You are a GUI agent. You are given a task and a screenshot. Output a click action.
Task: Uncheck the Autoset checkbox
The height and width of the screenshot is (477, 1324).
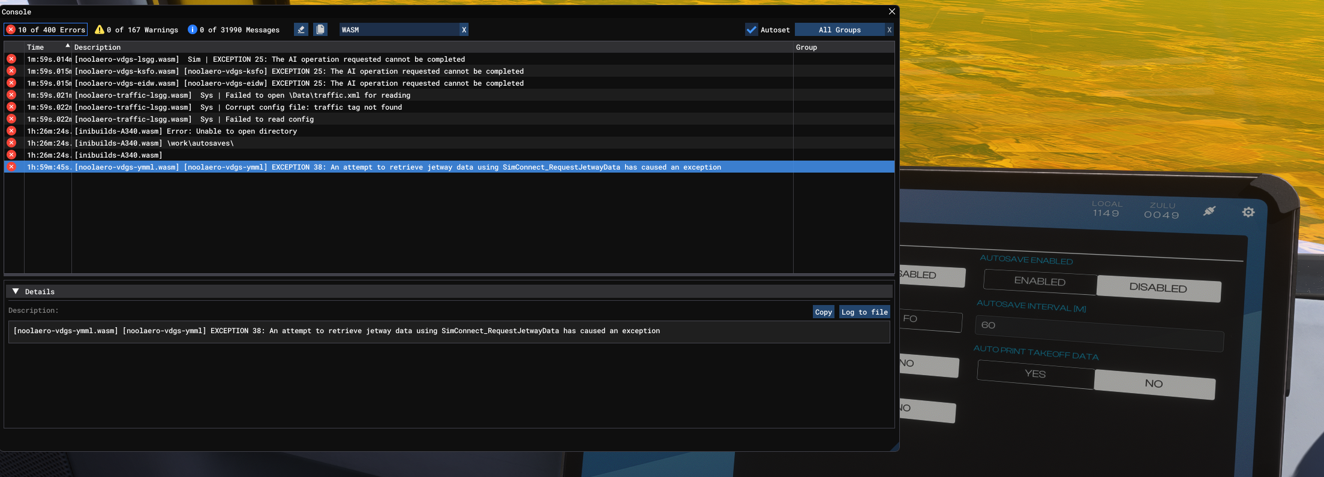tap(752, 29)
